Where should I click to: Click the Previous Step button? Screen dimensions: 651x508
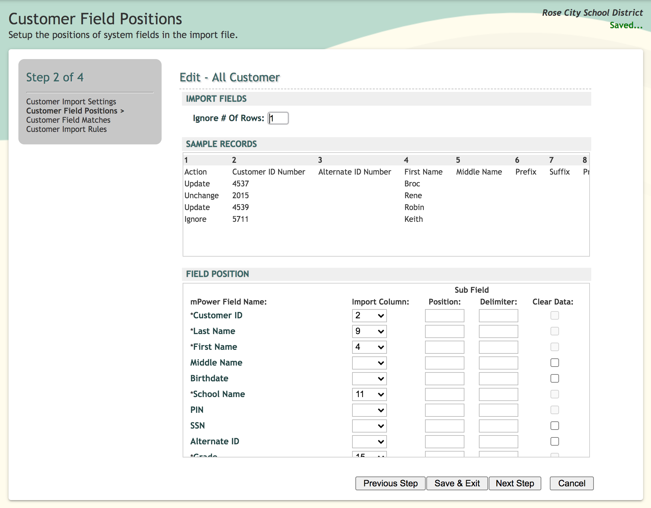click(x=390, y=483)
